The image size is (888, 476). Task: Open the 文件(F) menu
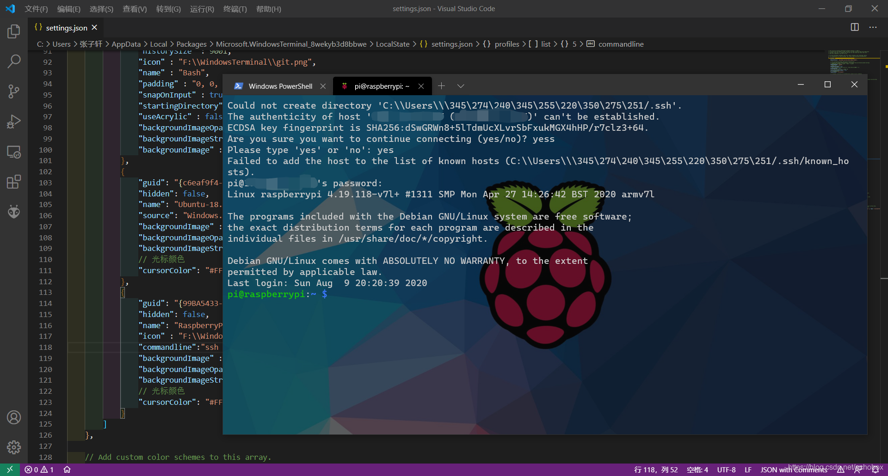click(36, 9)
